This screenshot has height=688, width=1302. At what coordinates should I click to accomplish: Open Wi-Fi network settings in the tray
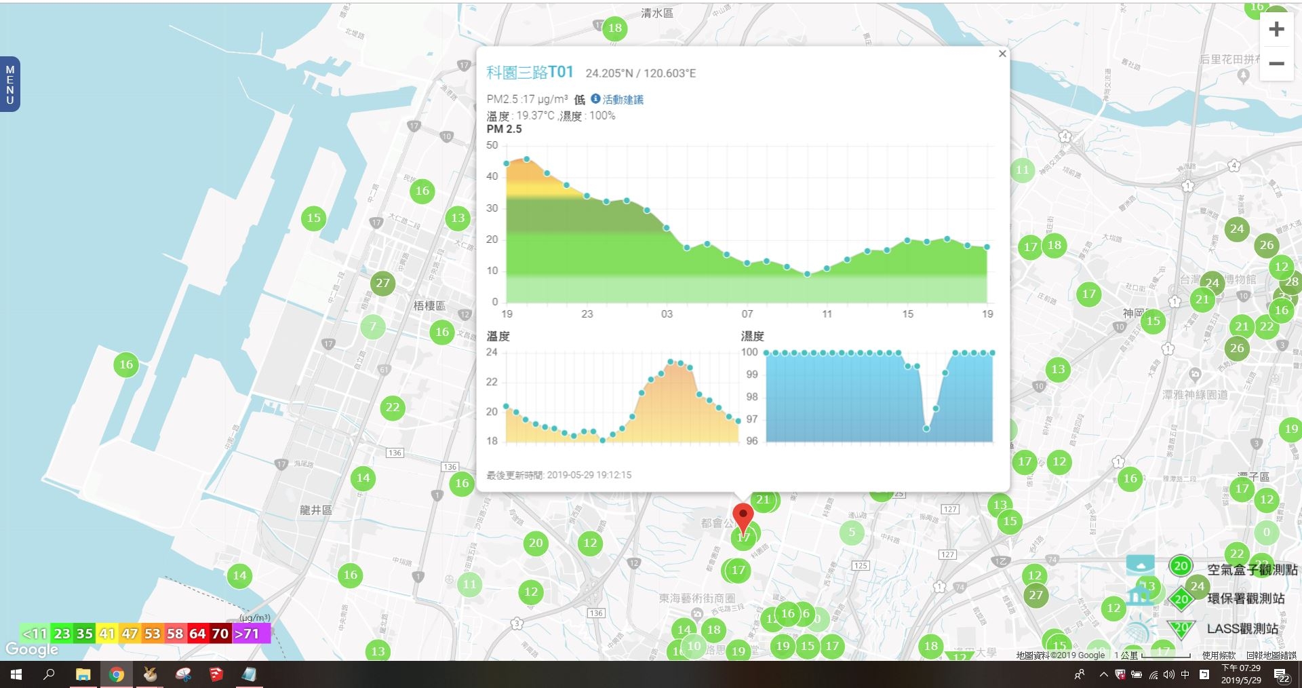[x=1153, y=674]
